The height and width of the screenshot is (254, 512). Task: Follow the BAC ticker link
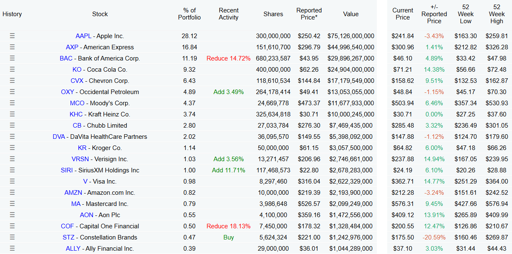66,58
